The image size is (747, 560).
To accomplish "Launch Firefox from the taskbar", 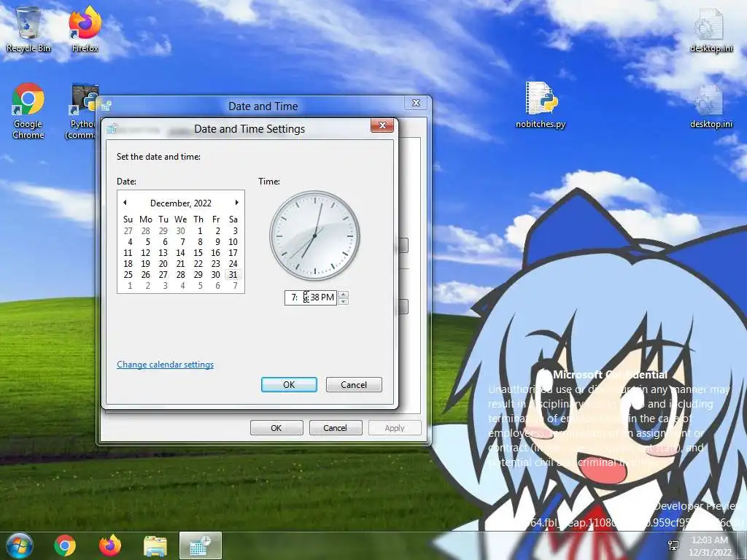I will point(110,545).
